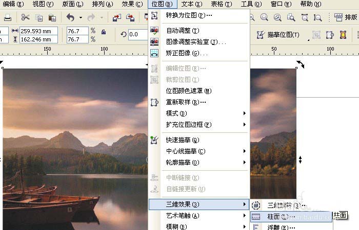Click the 排版 button
The image size is (359, 230).
tap(346, 17)
